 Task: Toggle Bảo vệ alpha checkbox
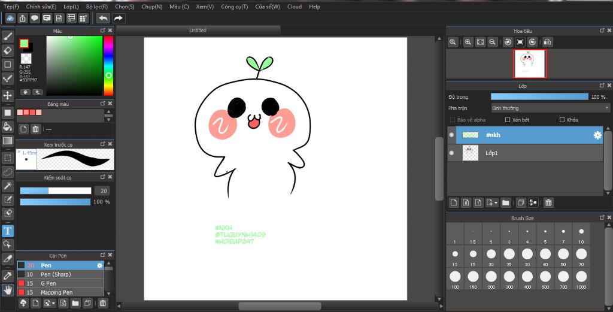click(x=453, y=120)
